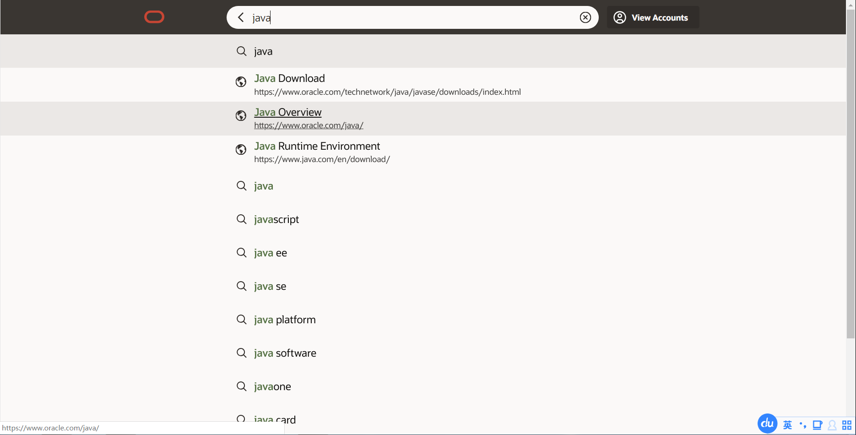Open Java Runtime Environment suggestion
The height and width of the screenshot is (435, 856).
tap(317, 147)
